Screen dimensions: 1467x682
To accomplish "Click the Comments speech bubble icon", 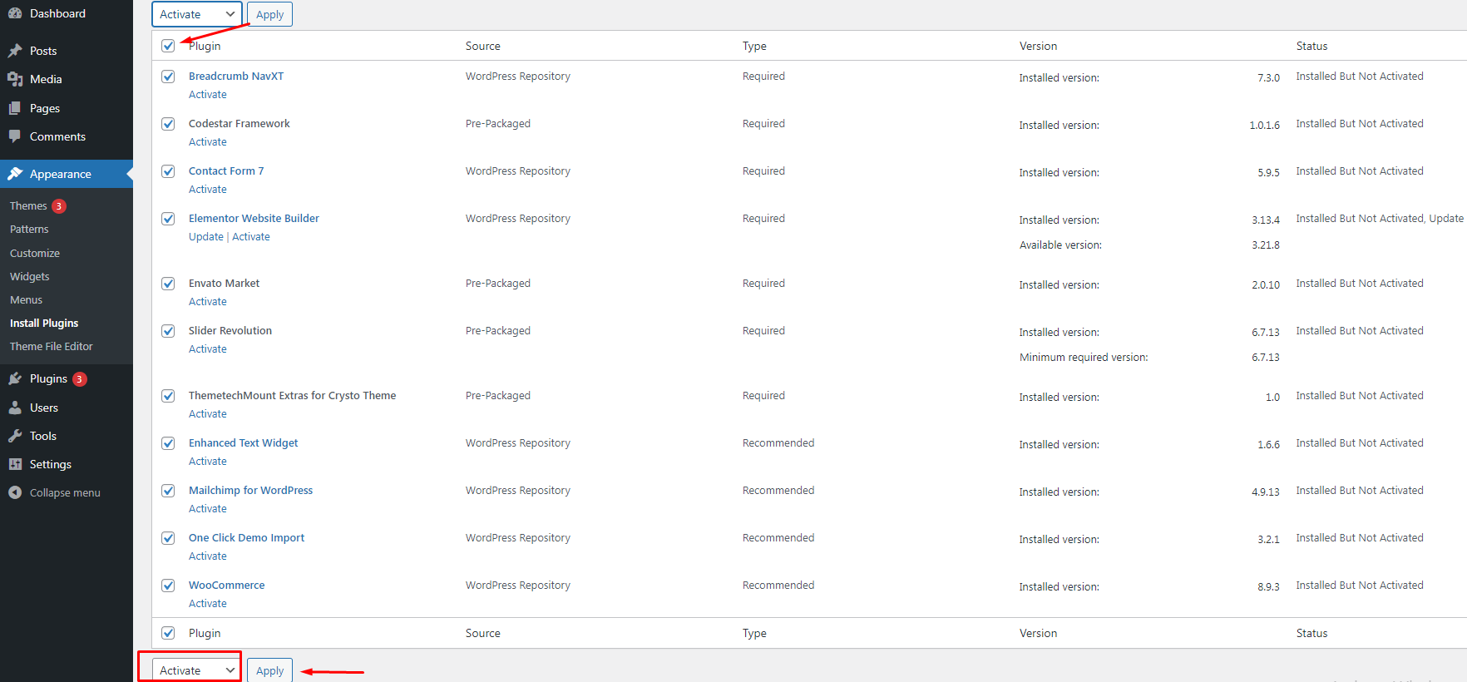I will 15,136.
